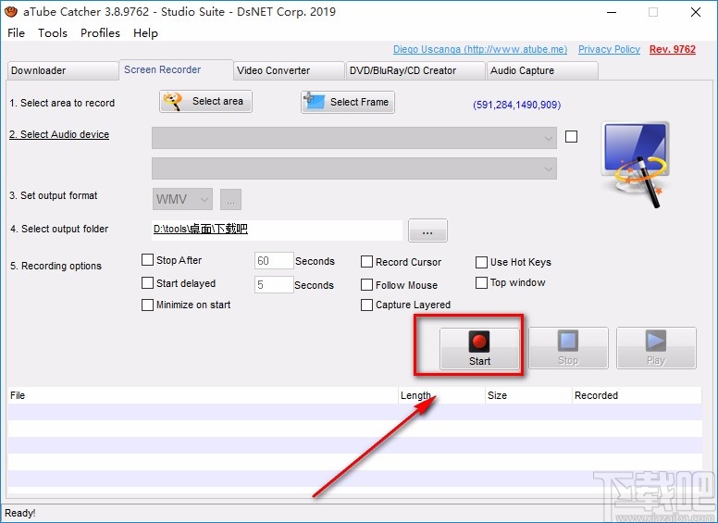
Task: Open the Help menu
Action: coord(145,33)
